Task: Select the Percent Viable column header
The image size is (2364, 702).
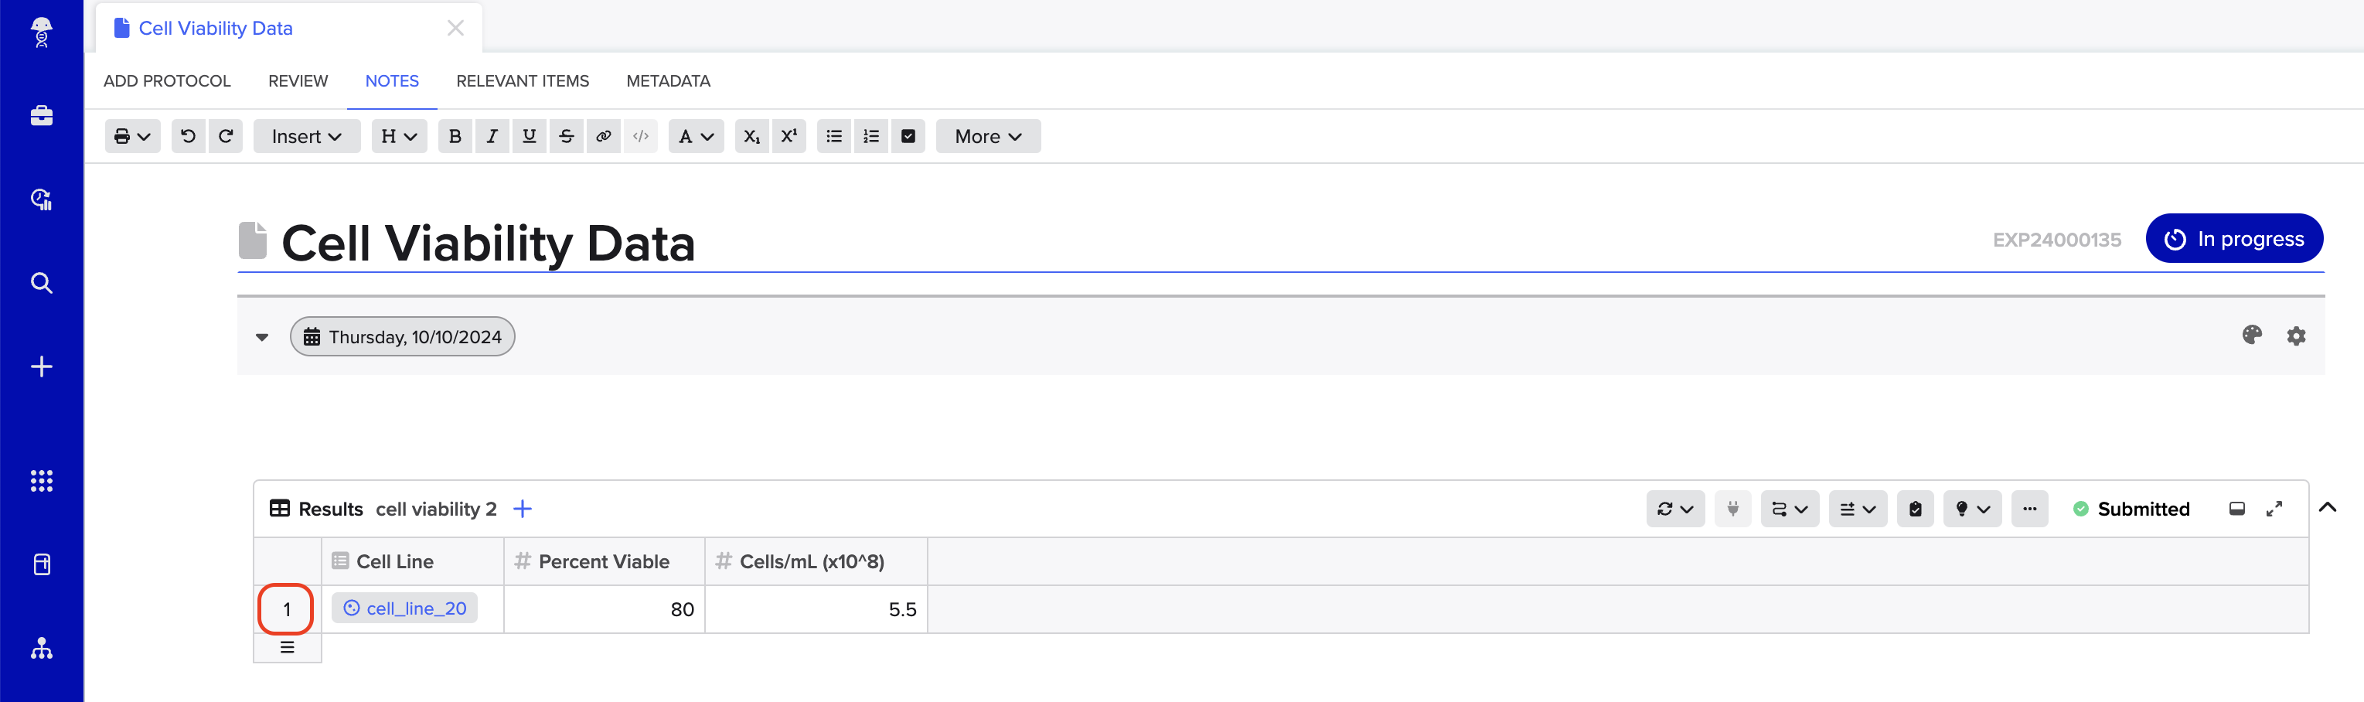Action: pos(604,561)
